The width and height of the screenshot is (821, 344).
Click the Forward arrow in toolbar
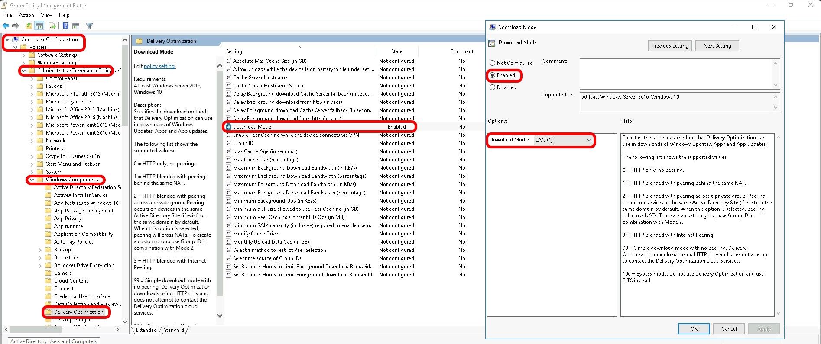[x=16, y=26]
